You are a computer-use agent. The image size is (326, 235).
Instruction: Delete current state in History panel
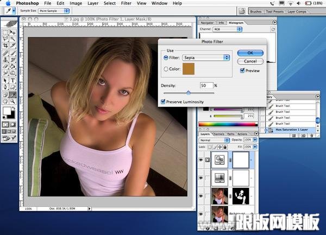[x=311, y=136]
